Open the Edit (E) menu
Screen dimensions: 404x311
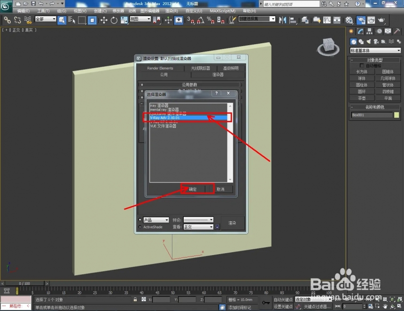(x=23, y=11)
